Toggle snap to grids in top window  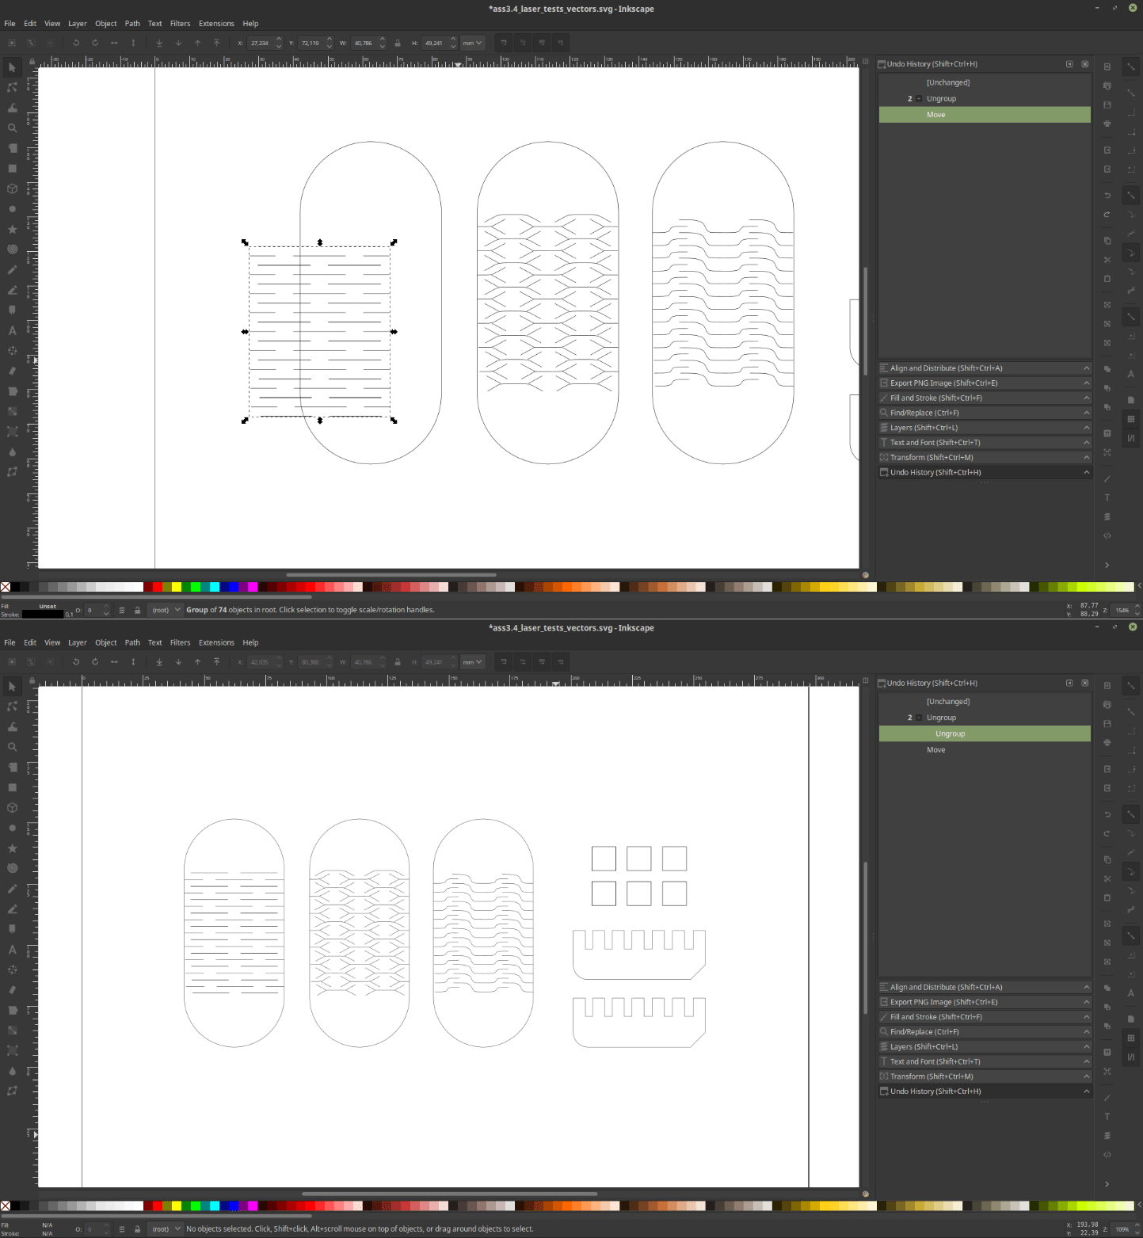[1132, 419]
